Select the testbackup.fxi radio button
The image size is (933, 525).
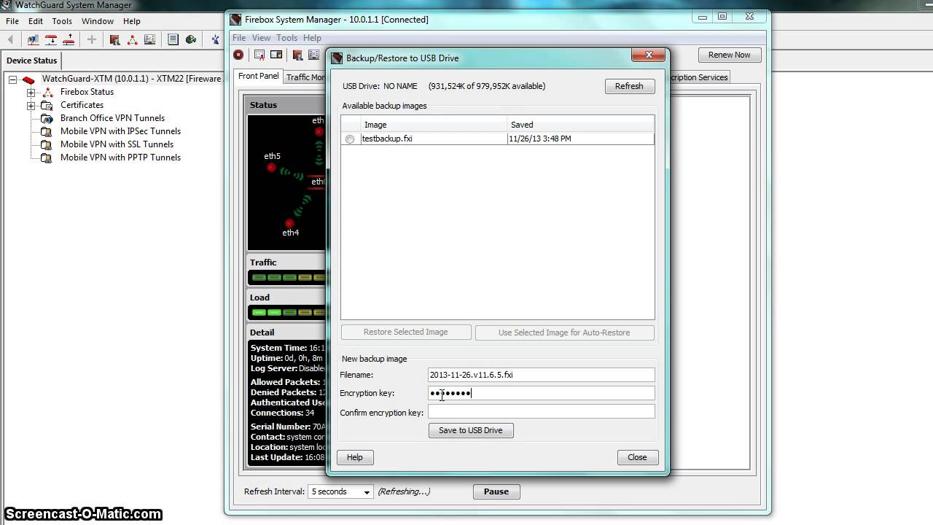pos(351,139)
